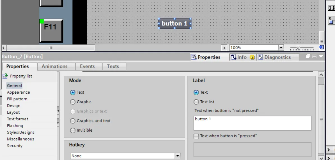Click the editor scroll left arrow
The width and height of the screenshot is (335, 160).
click(4, 48)
